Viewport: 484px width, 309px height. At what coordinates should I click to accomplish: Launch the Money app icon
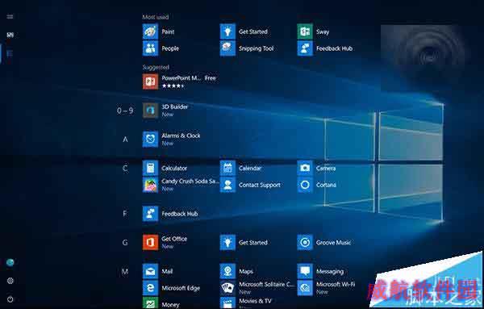click(150, 303)
